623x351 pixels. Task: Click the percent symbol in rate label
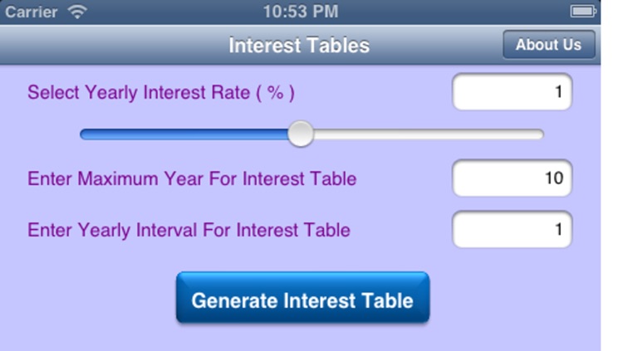[x=275, y=93]
